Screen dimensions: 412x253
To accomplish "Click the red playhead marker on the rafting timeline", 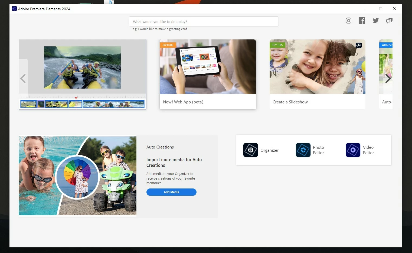I will point(76,98).
